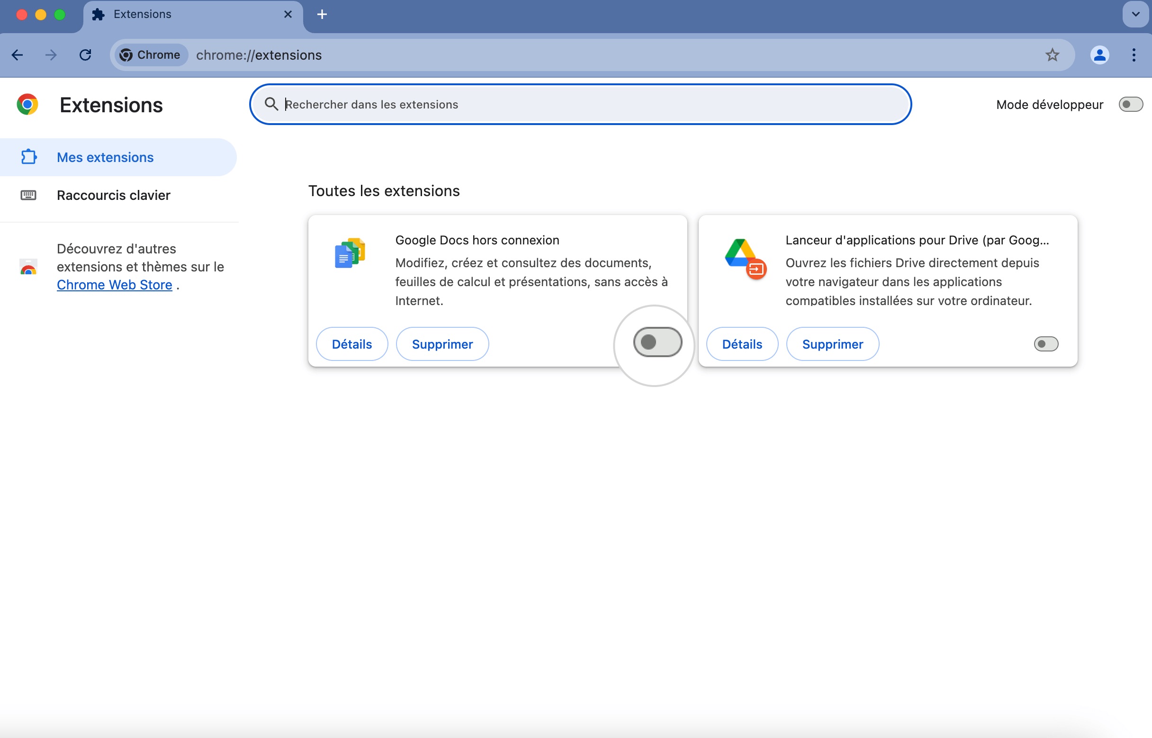Click the keyboard icon in the sidebar
This screenshot has width=1152, height=738.
[x=28, y=195]
